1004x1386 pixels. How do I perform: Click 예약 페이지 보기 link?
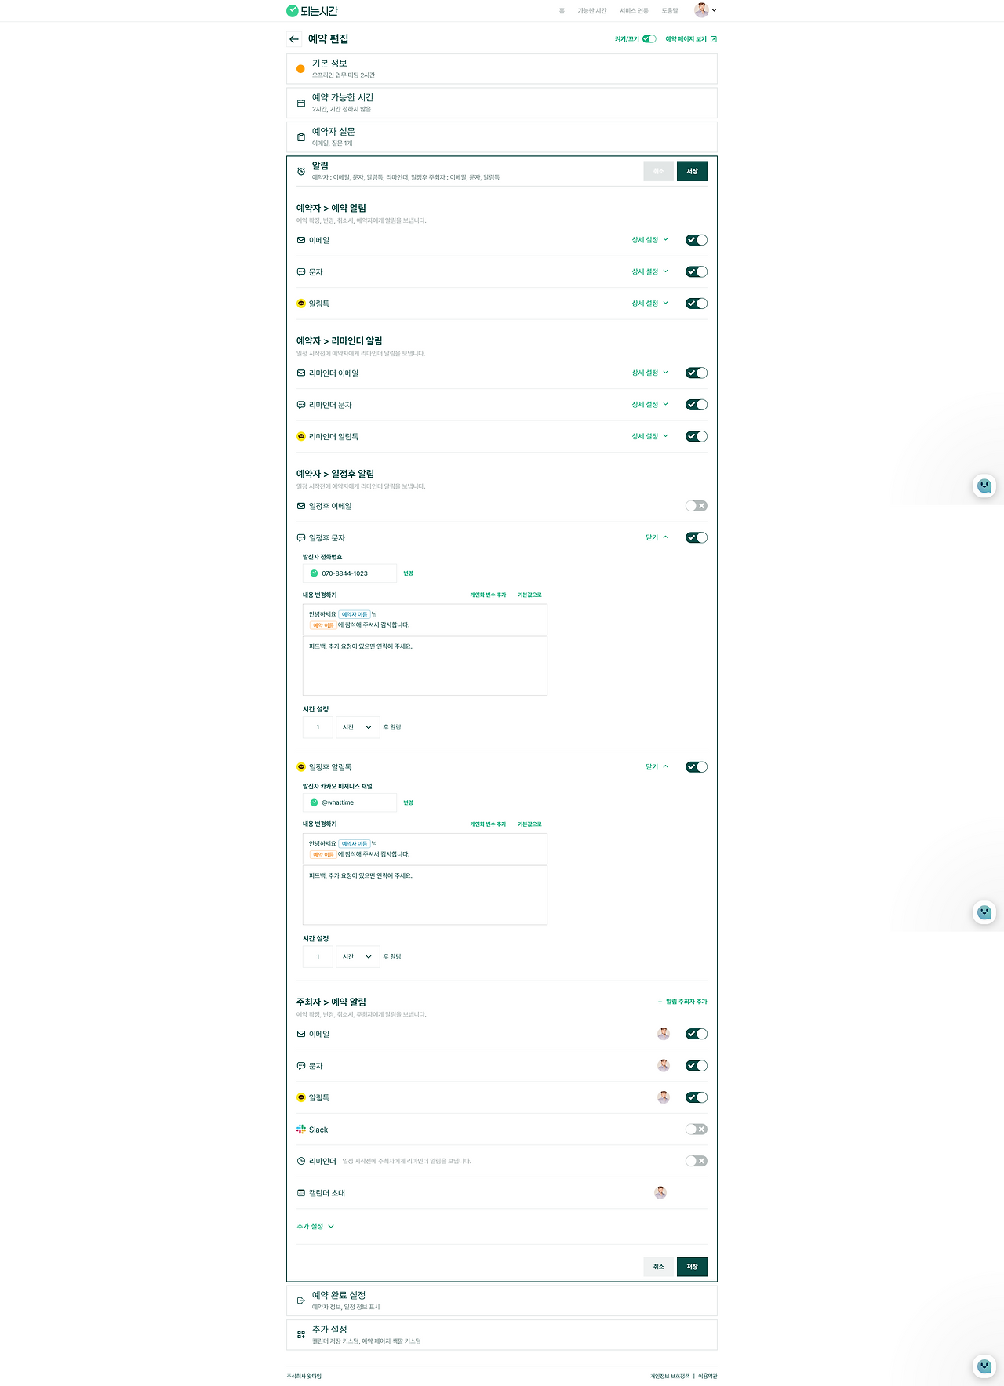(x=691, y=39)
